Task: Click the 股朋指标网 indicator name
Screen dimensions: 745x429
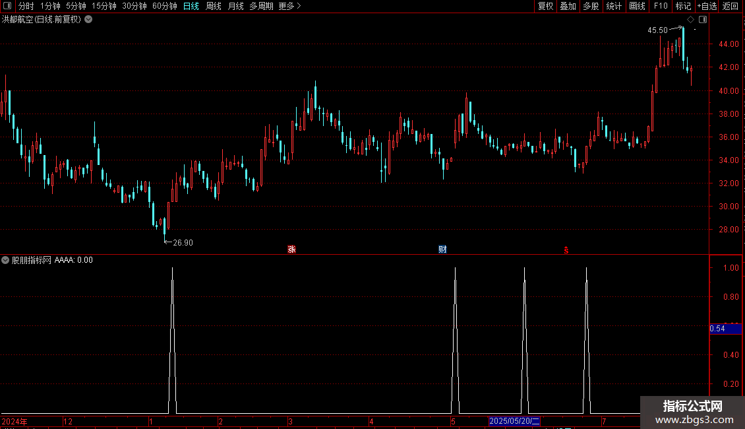Action: click(32, 260)
